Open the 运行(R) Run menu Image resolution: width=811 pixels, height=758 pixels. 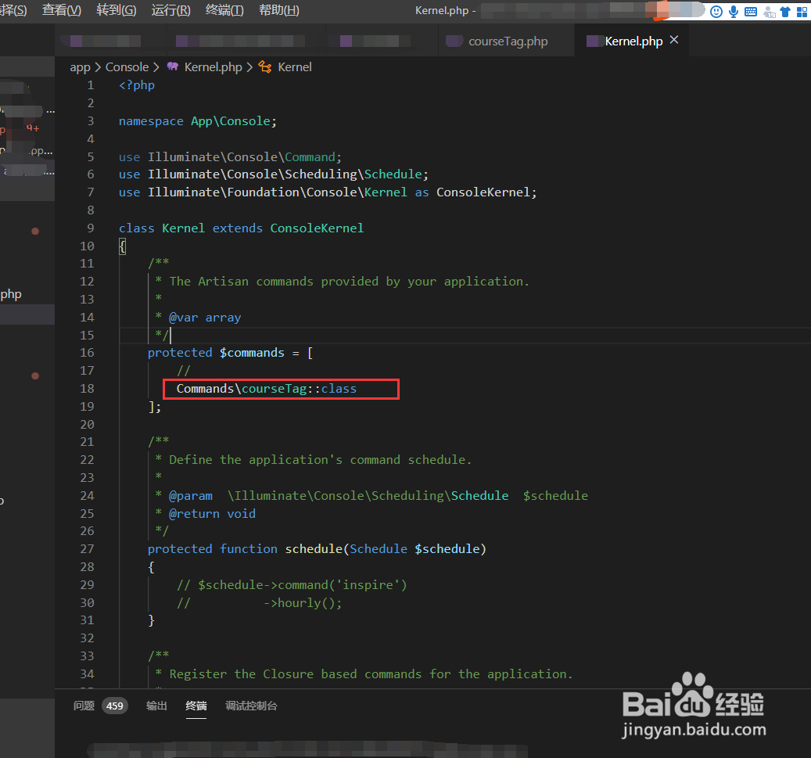pos(170,10)
